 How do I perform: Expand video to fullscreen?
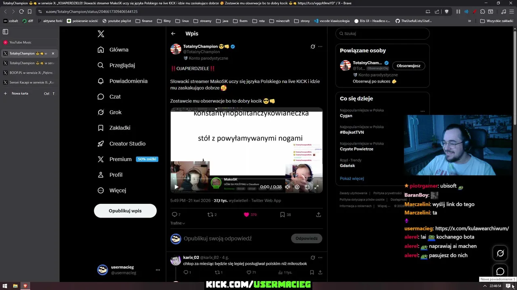pos(317,187)
